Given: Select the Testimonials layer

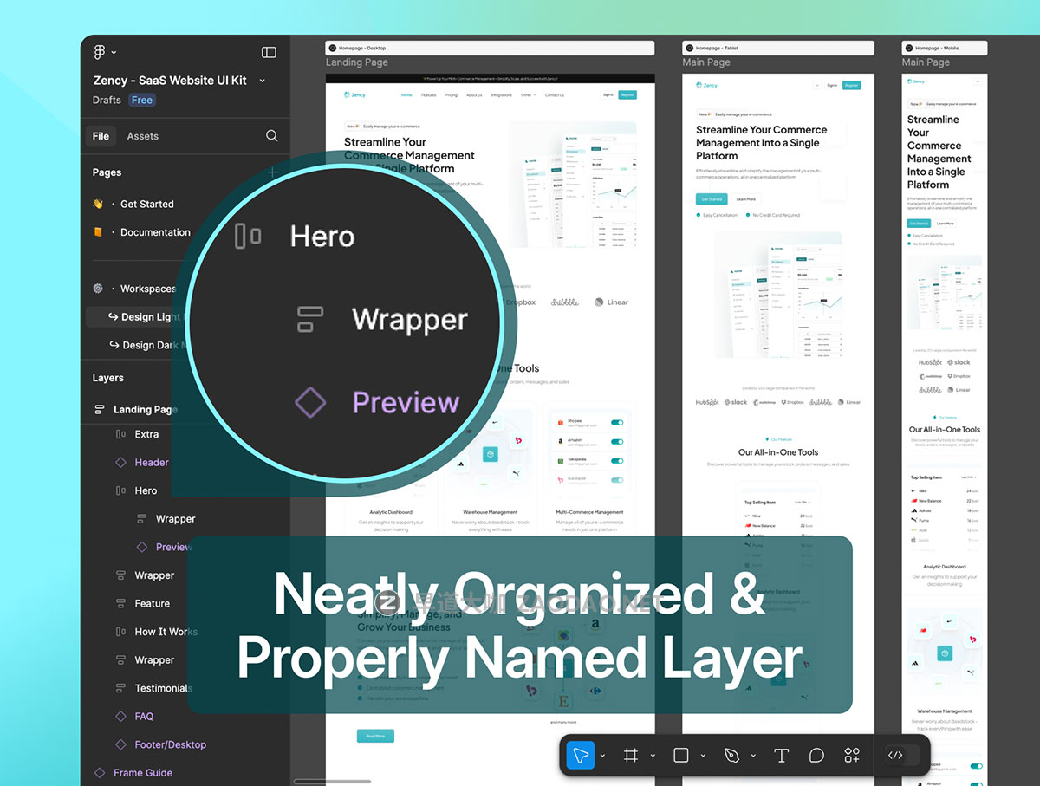Looking at the screenshot, I should 163,688.
